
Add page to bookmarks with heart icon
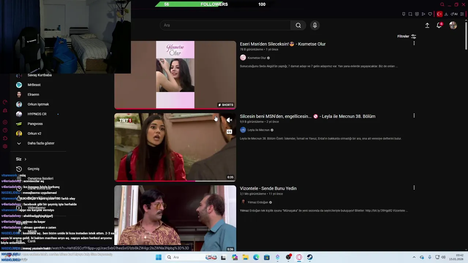[430, 14]
